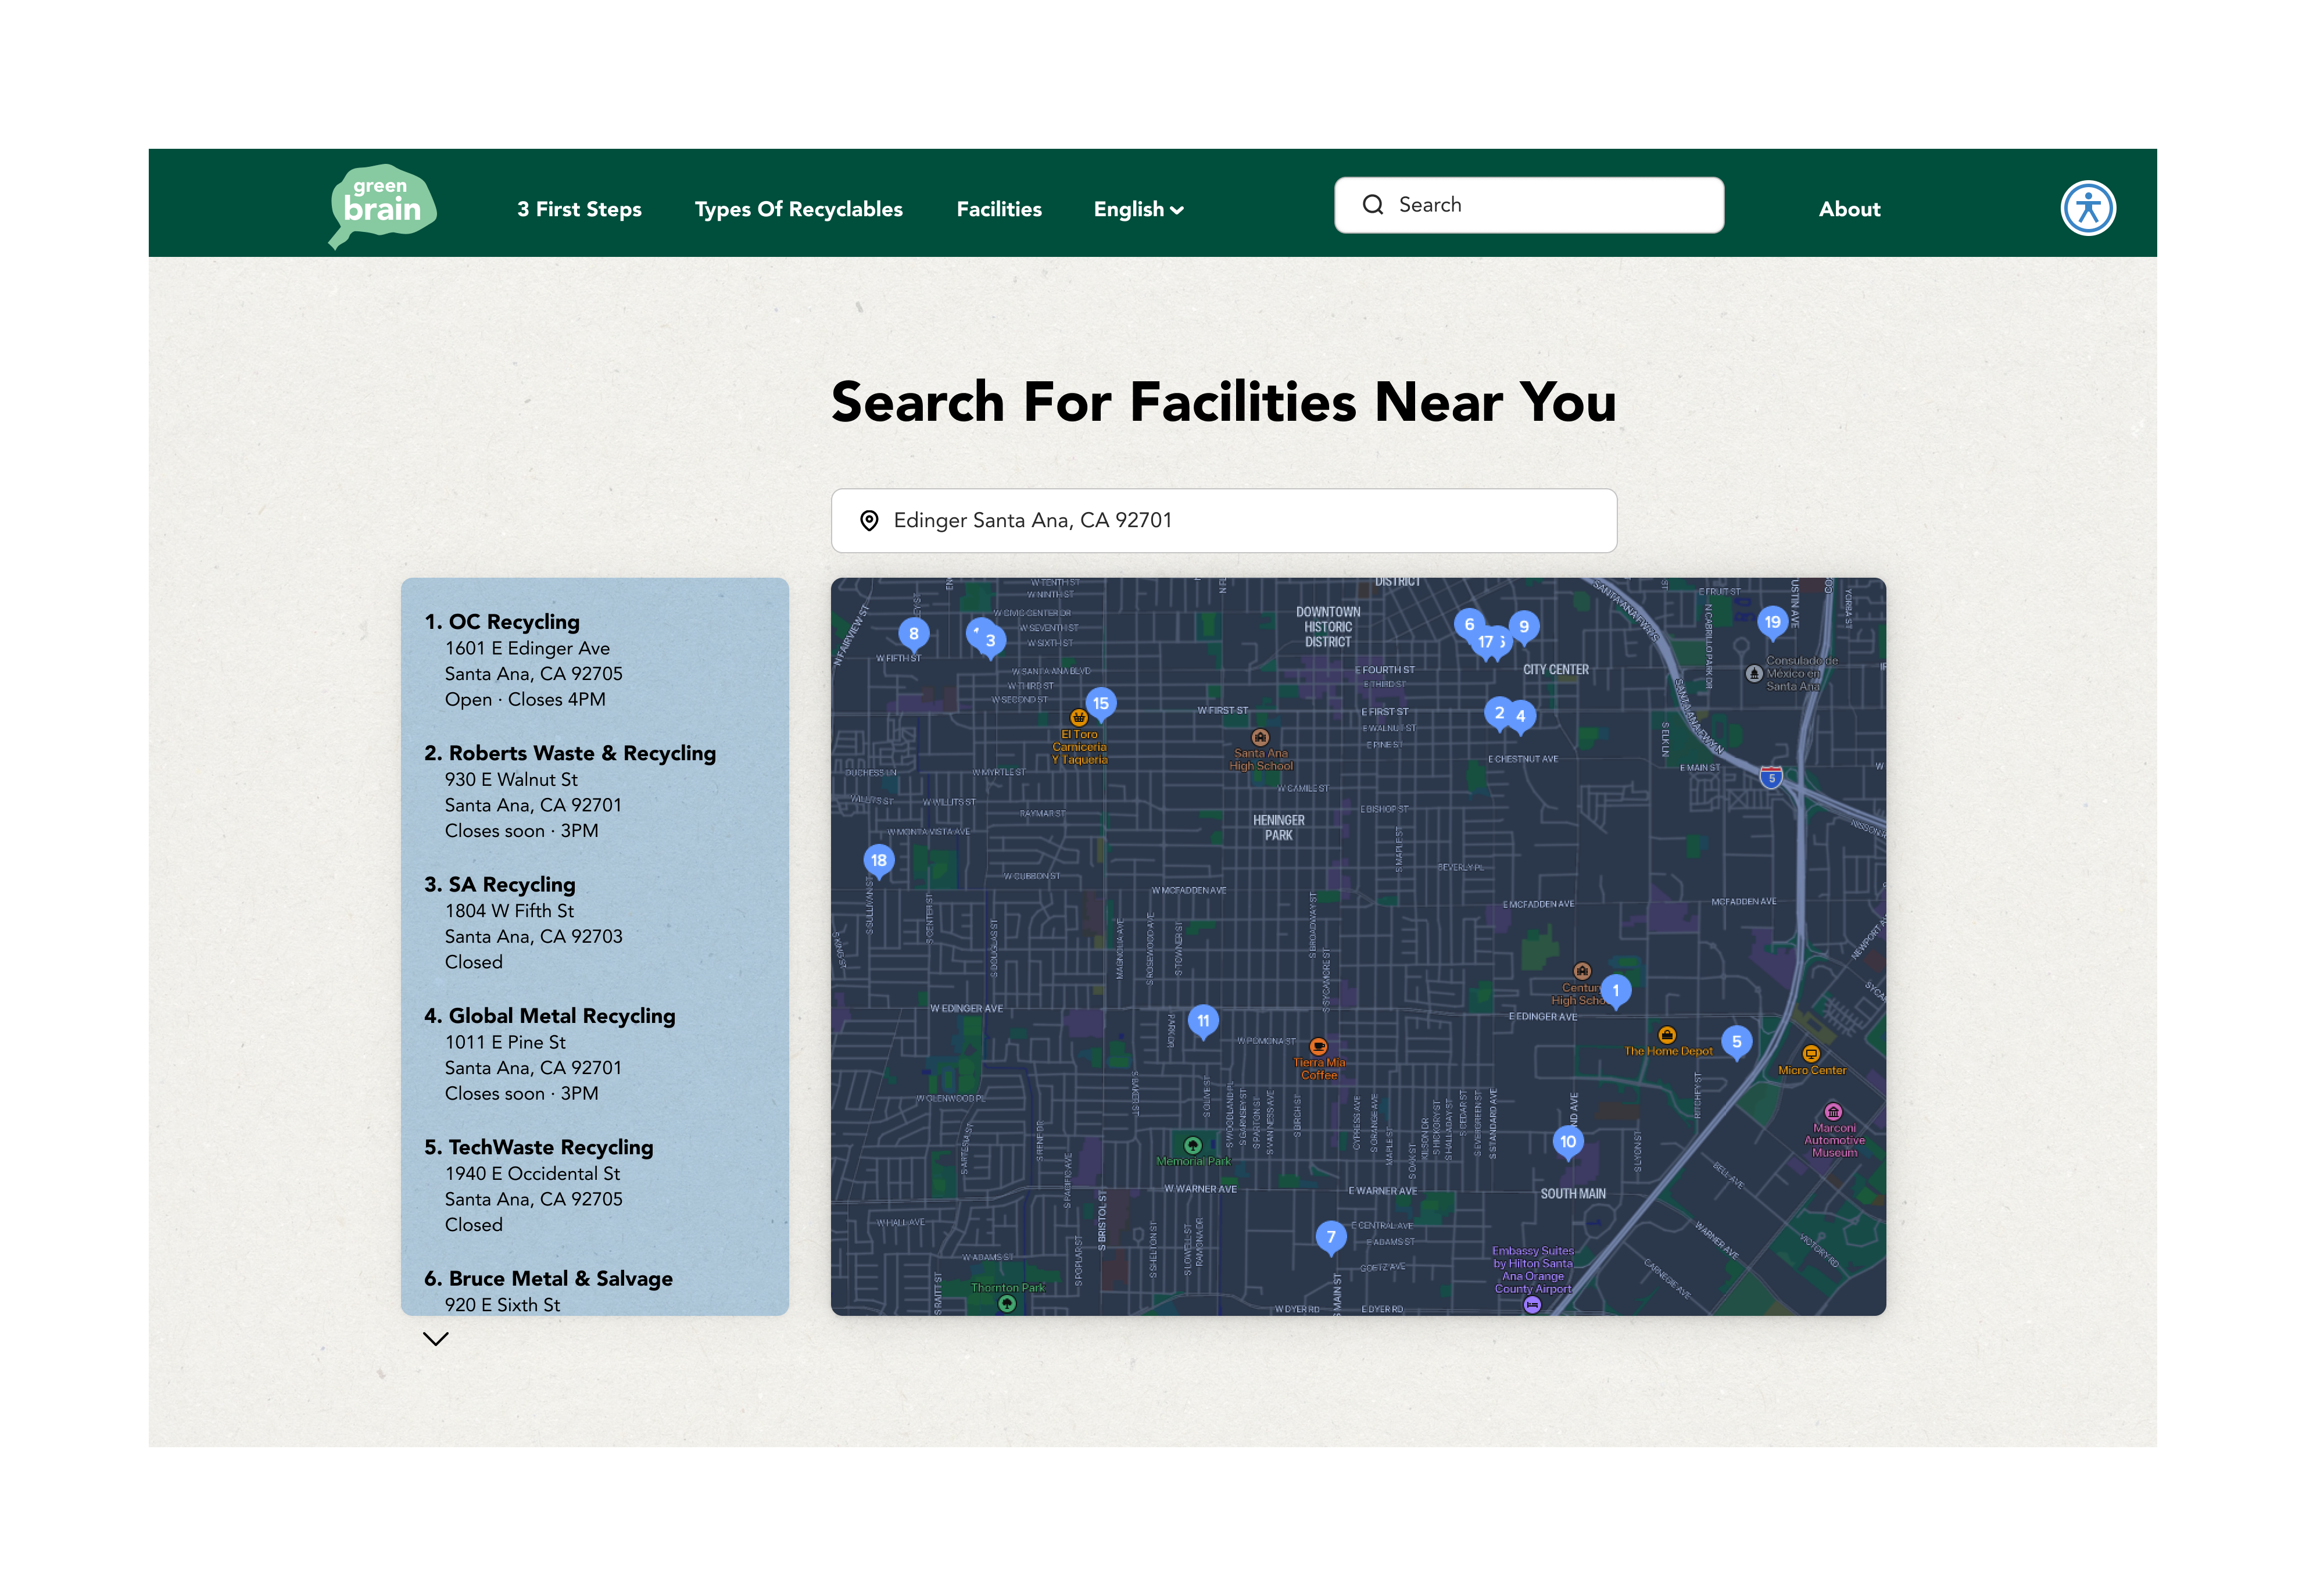Screen dimensions: 2306x1596
Task: Click the magnifier icon in Search box
Action: coord(1373,205)
